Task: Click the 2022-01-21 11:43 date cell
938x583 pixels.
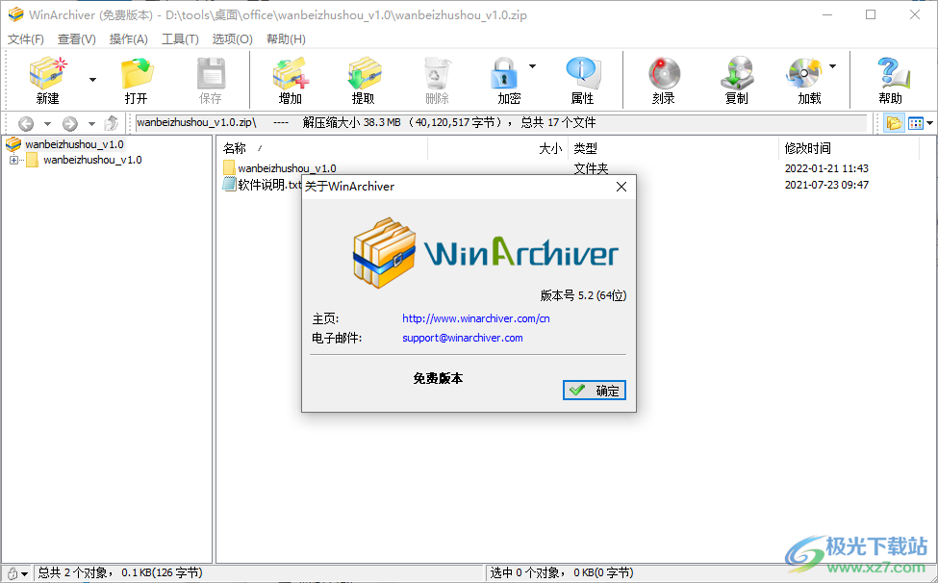Action: [x=826, y=168]
